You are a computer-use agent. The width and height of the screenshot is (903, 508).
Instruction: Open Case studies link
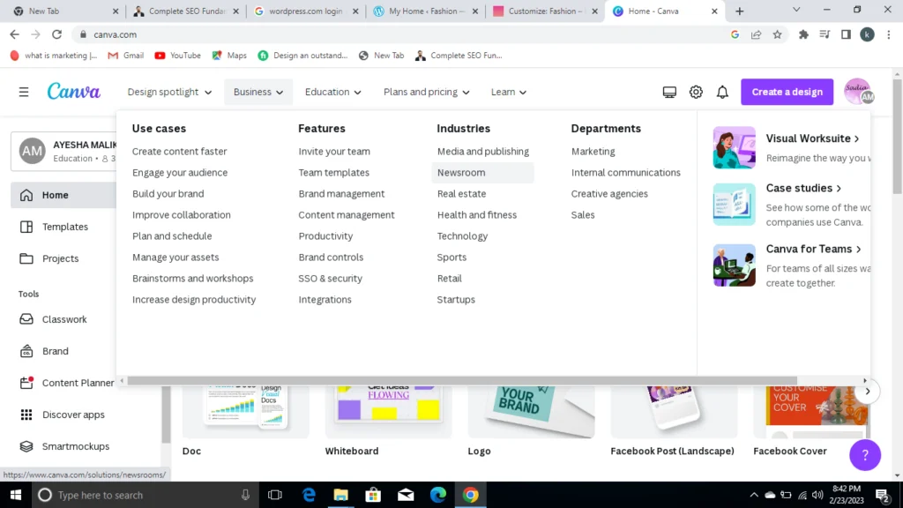tap(803, 188)
